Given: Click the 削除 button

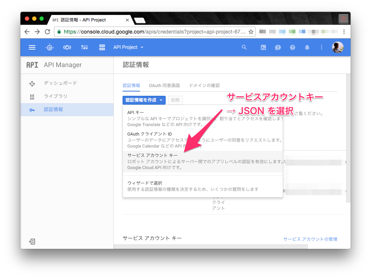Looking at the screenshot, I should point(175,100).
